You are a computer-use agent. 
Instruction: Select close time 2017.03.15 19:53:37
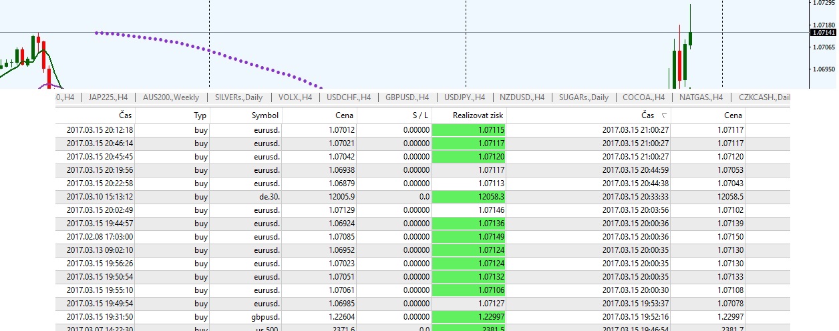point(635,304)
